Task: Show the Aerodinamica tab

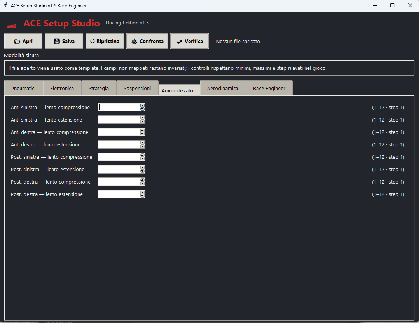Action: pos(223,89)
